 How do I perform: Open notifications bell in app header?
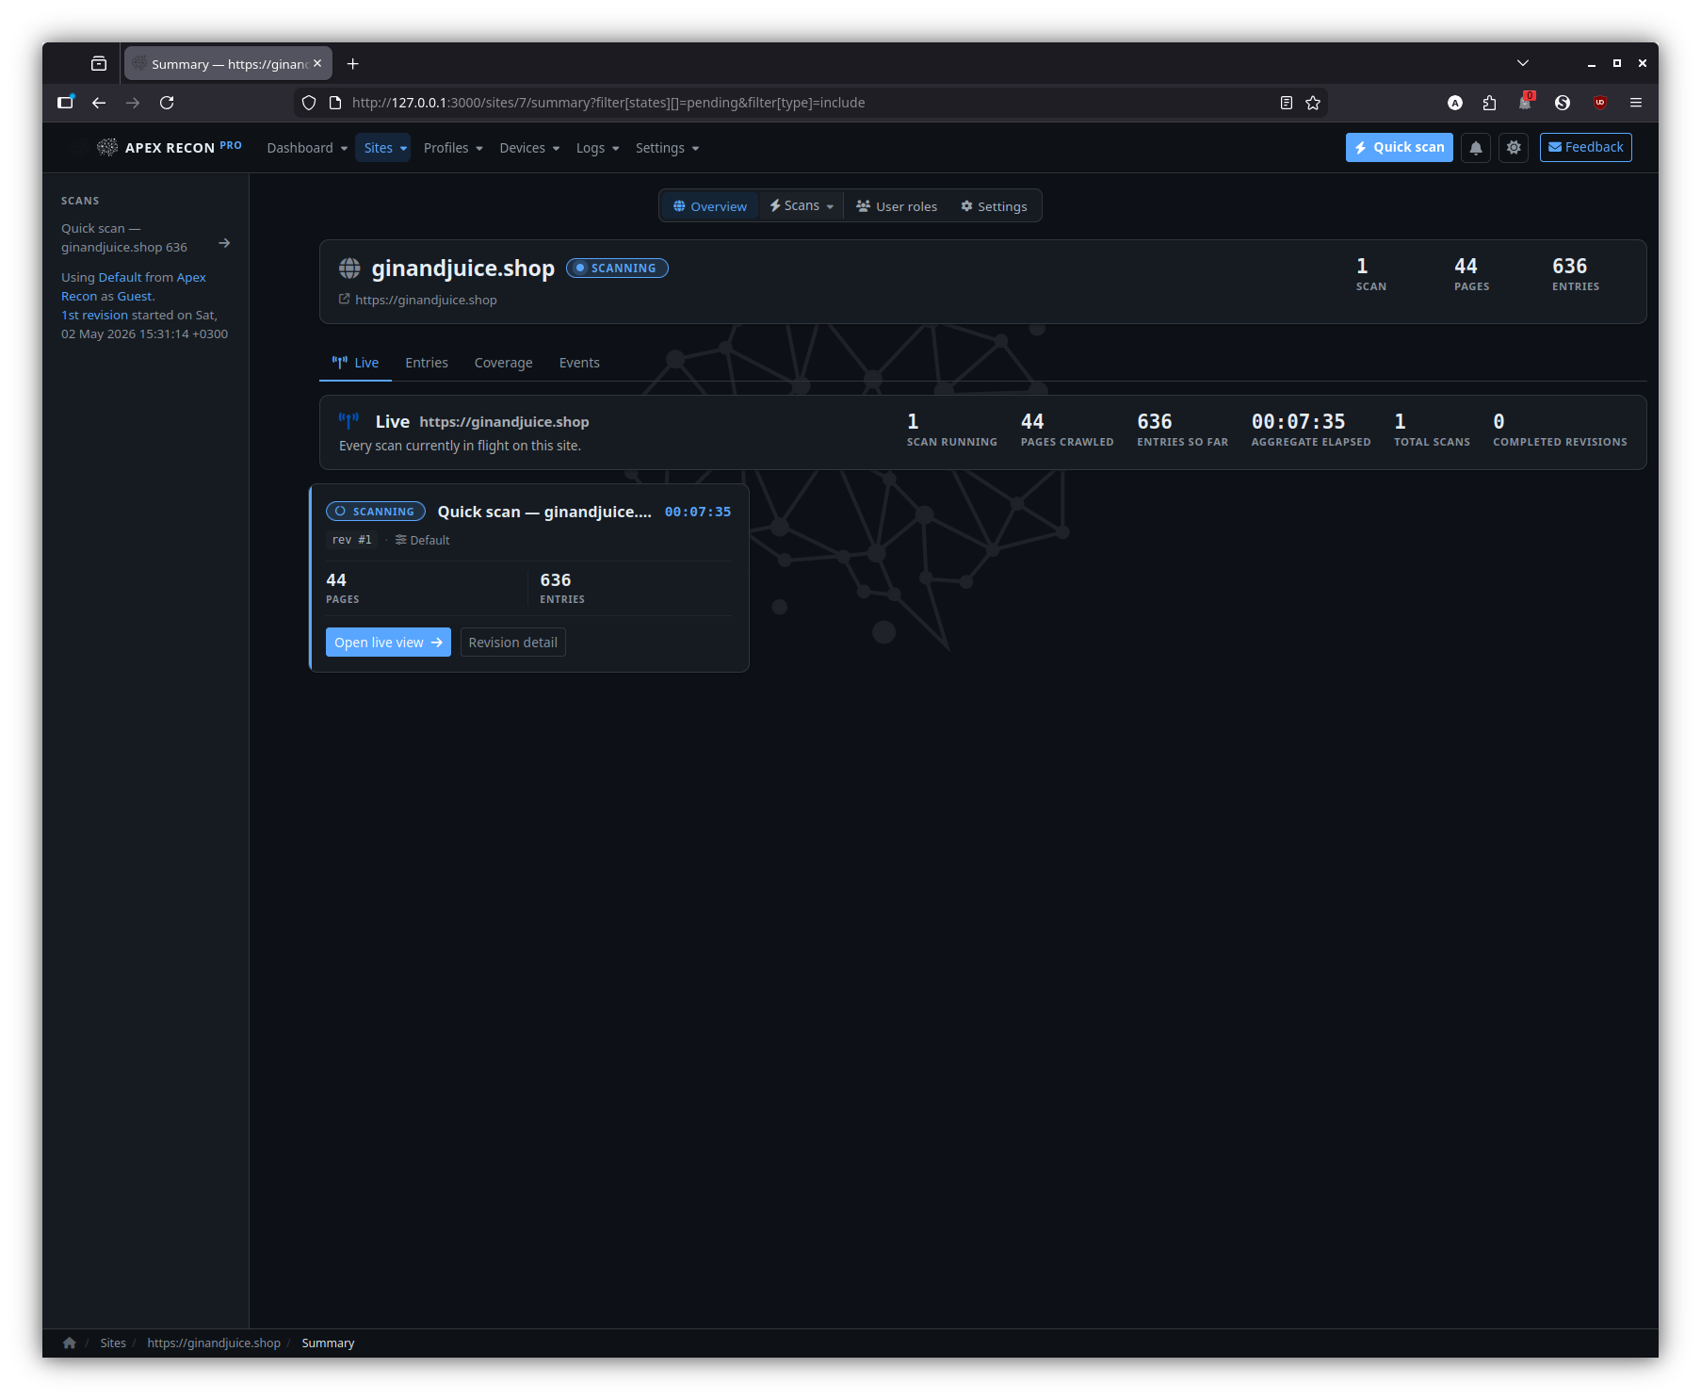tap(1476, 148)
